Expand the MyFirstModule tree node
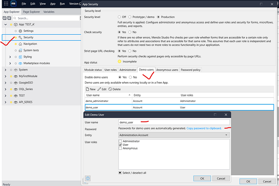This screenshot has height=186, width=279. pyautogui.click(x=5, y=76)
